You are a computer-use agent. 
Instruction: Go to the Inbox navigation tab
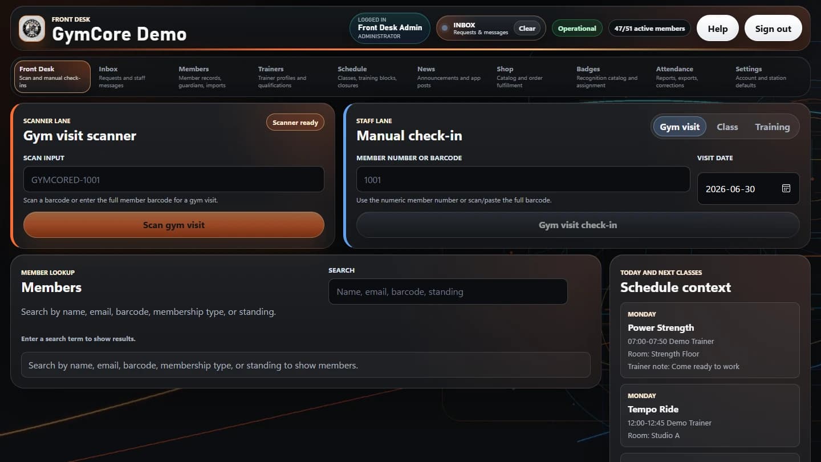132,76
